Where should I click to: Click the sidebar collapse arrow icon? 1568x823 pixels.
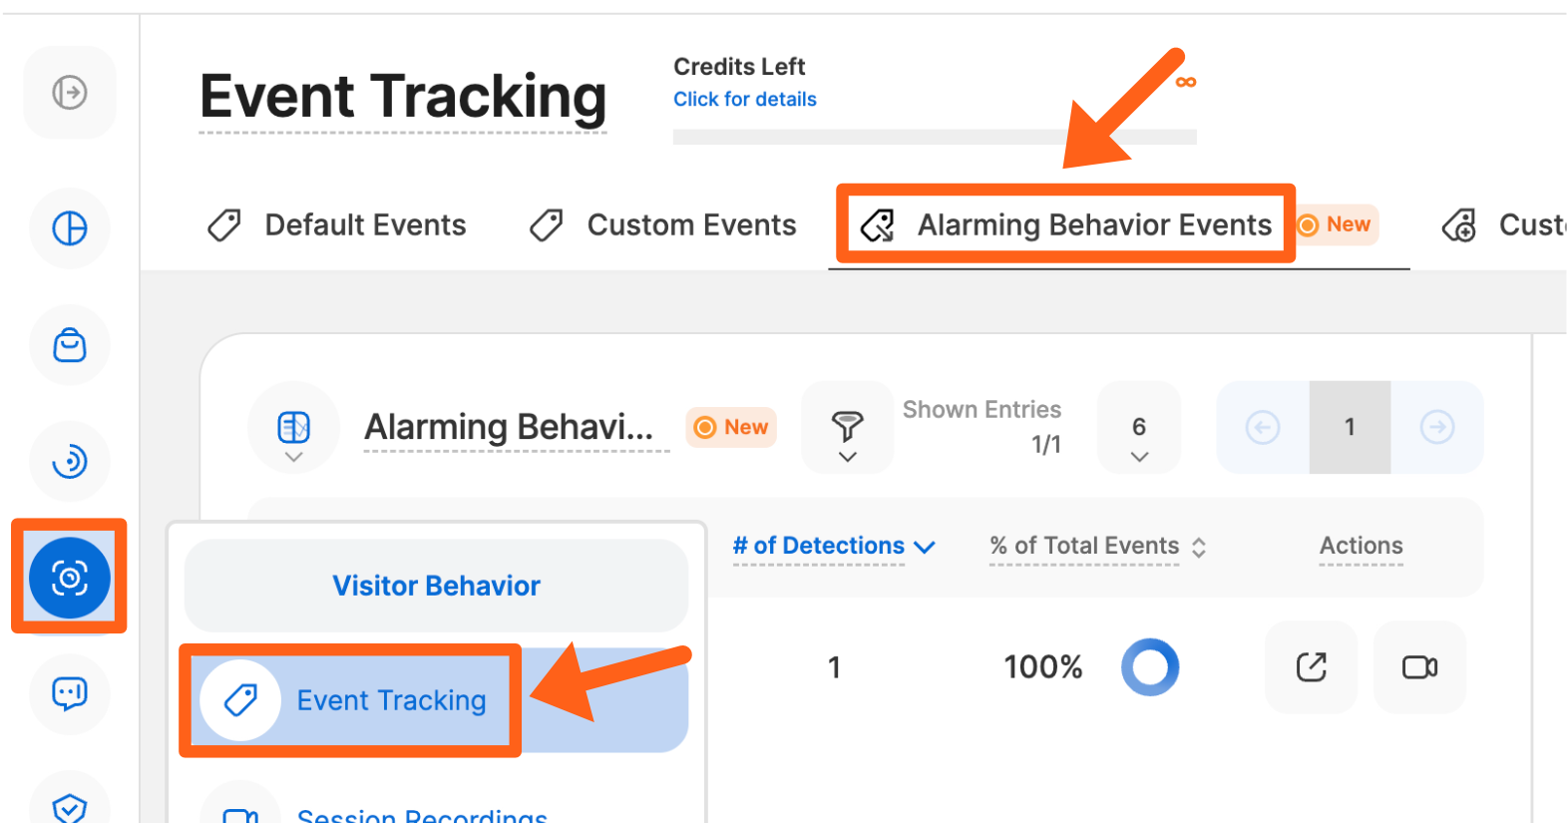(x=70, y=93)
